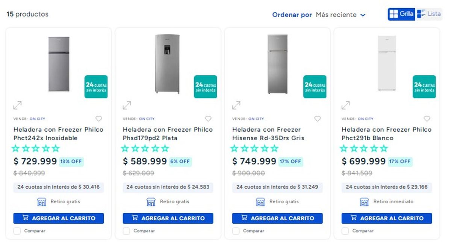Tick Comparar box under Philco Phsd179pd2 Plata
Screen dimensions: 451x242
126,231
